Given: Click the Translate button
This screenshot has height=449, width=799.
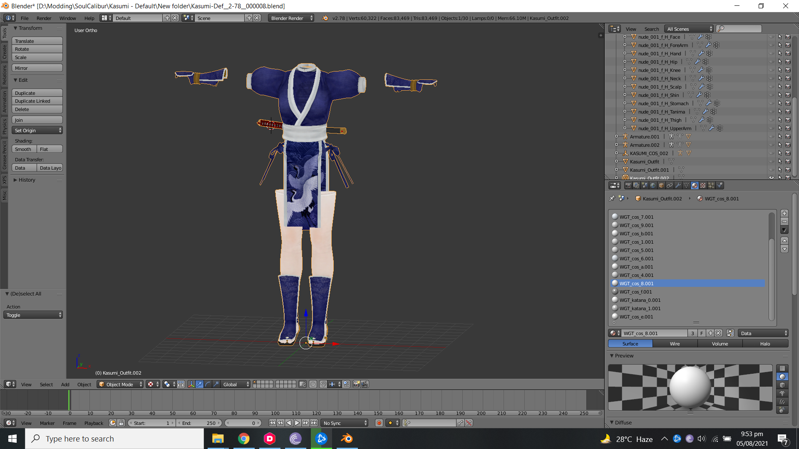Looking at the screenshot, I should point(37,41).
